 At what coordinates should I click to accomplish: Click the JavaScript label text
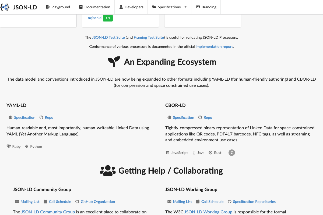pos(180,153)
